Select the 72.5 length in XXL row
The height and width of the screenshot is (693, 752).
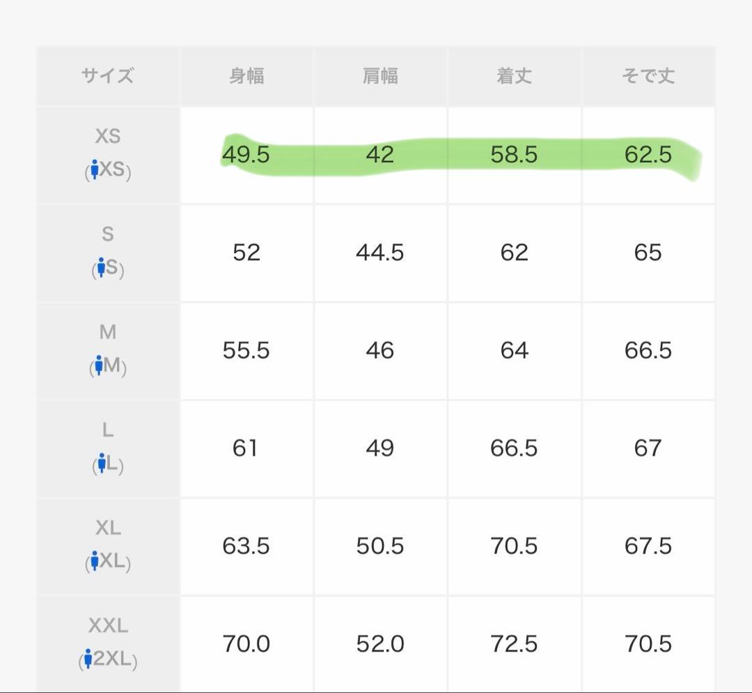514,644
